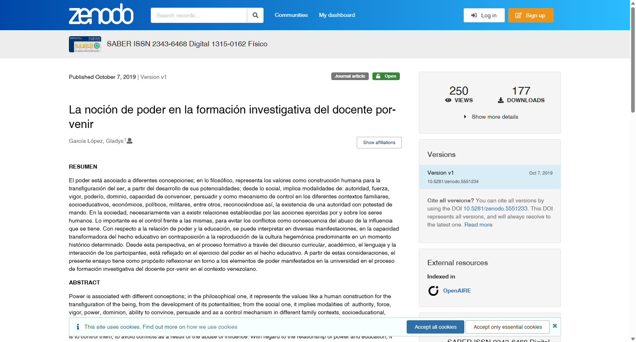Click the Journal article badge
Viewport: 636px width, 342px height.
[350, 76]
